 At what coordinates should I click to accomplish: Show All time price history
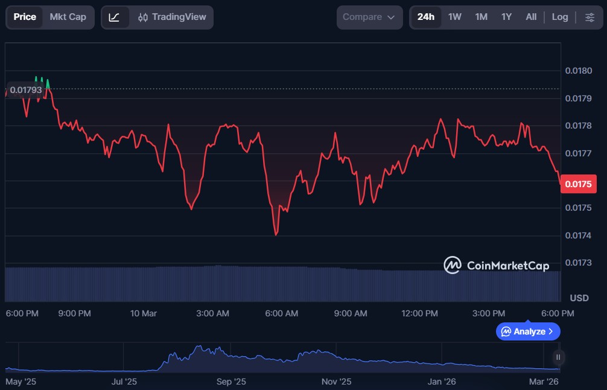point(531,17)
